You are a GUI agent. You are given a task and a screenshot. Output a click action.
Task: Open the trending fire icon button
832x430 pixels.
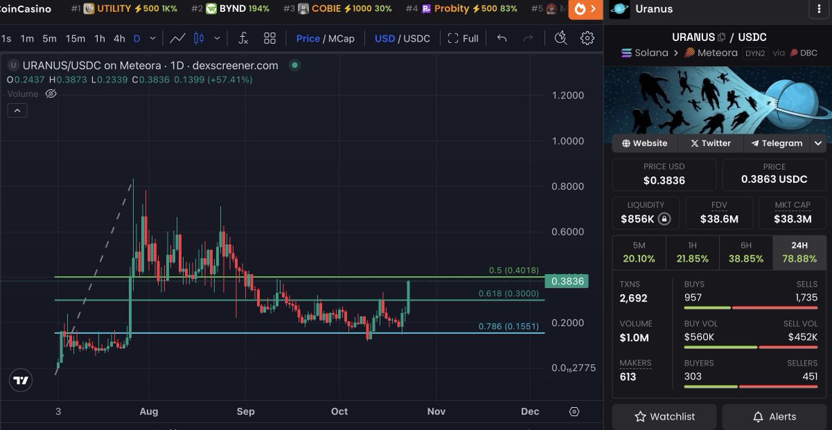(586, 9)
